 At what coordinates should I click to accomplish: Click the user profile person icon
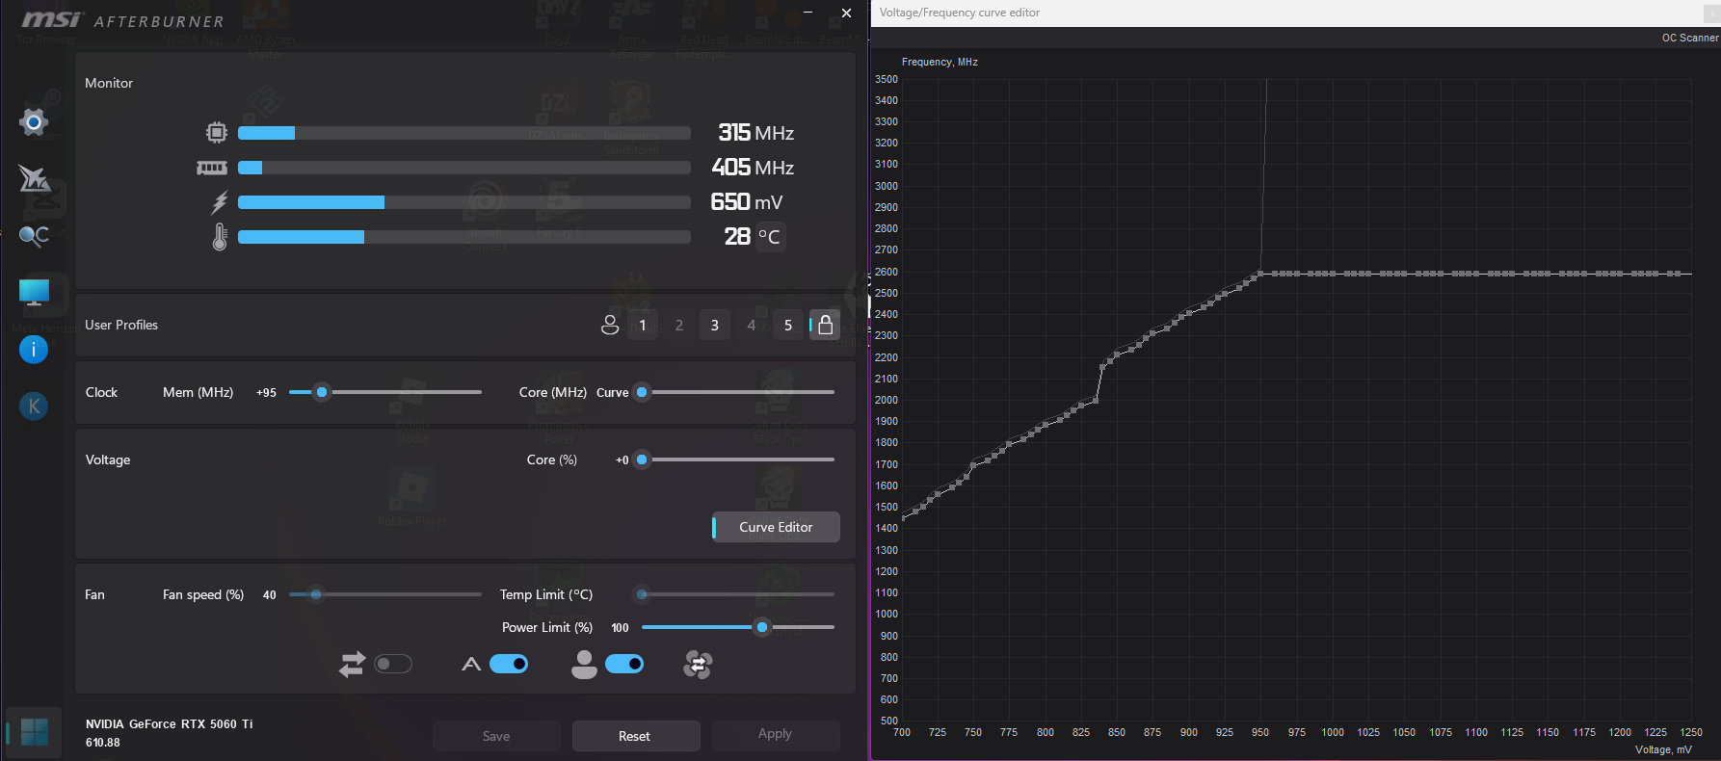[610, 325]
